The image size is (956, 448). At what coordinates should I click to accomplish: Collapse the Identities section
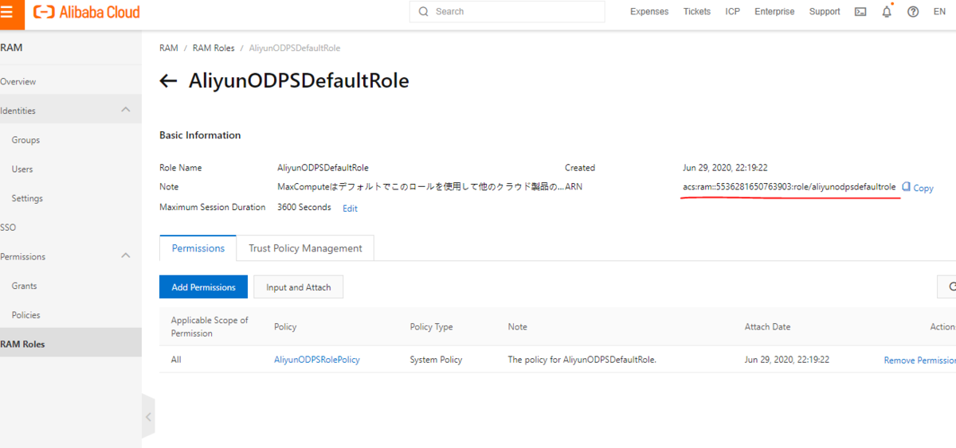tap(125, 110)
